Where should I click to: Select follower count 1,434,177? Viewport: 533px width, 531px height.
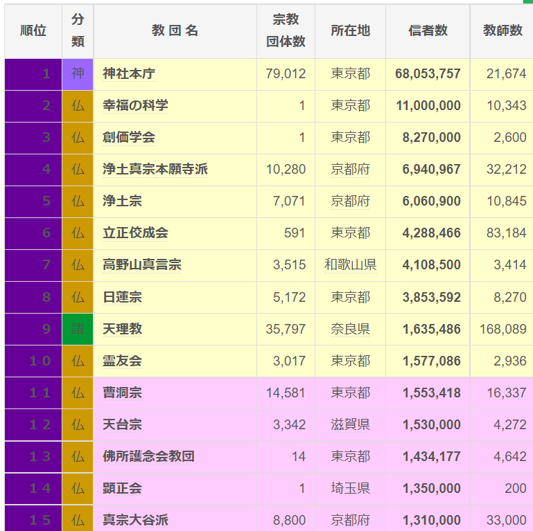(x=432, y=456)
